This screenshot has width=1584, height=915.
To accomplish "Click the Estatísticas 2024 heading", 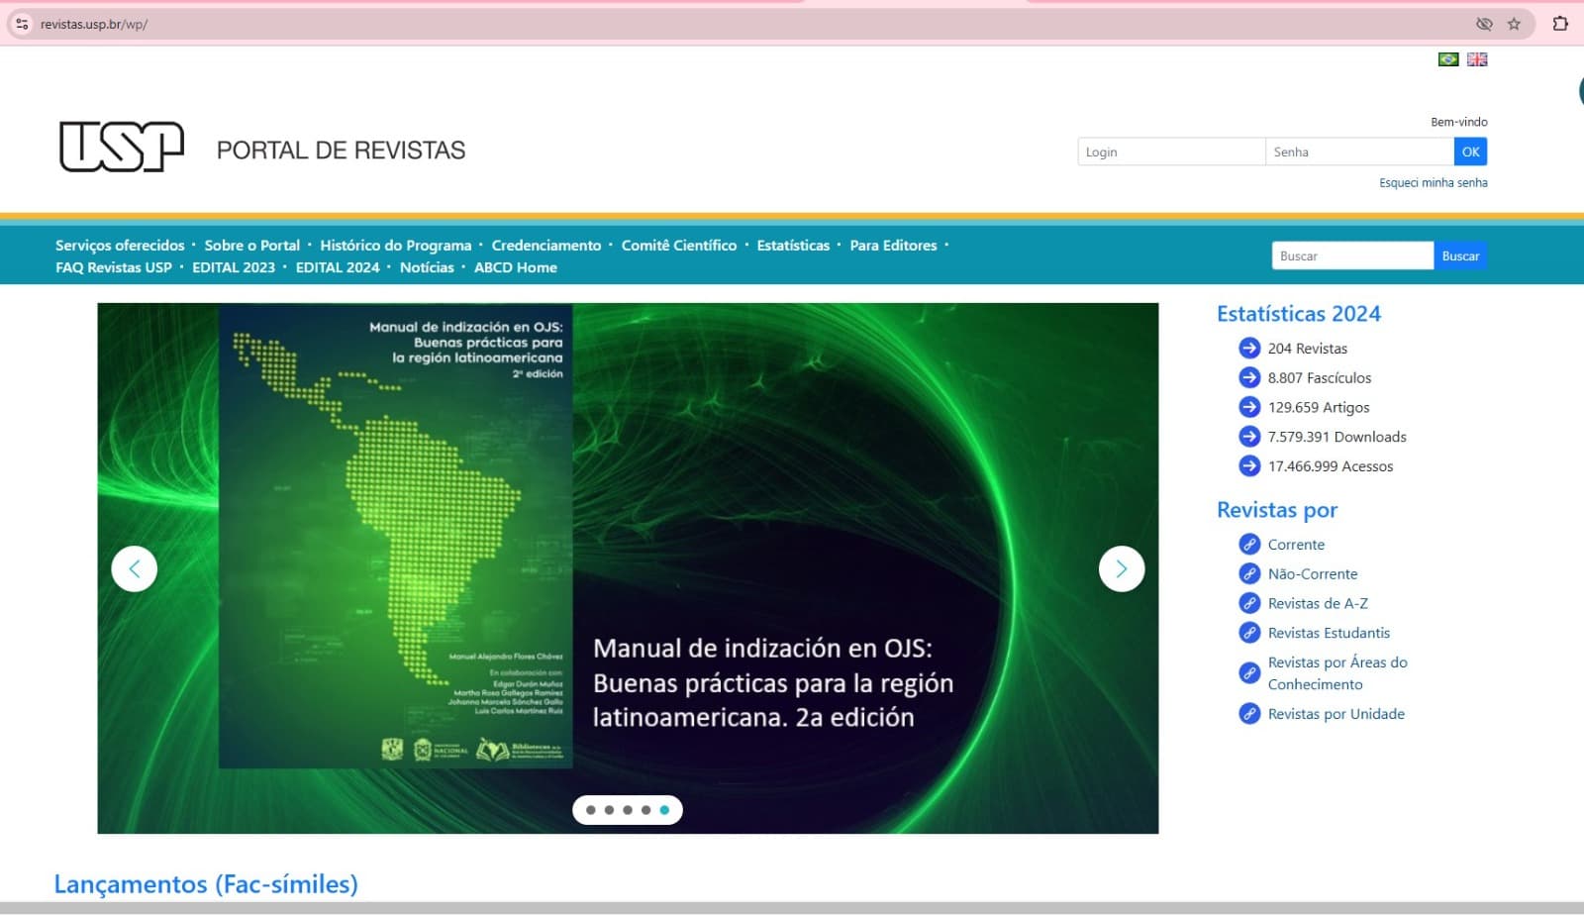I will click(x=1298, y=314).
